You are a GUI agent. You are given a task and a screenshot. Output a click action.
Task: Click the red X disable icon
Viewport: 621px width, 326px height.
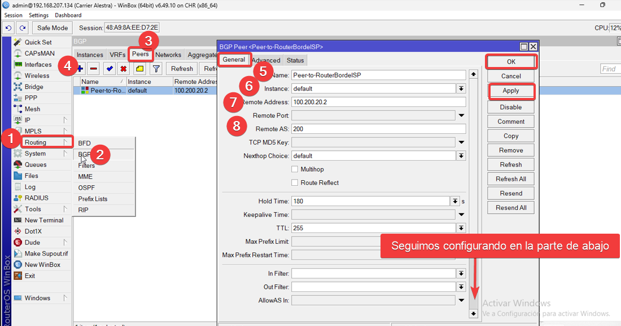pos(123,69)
